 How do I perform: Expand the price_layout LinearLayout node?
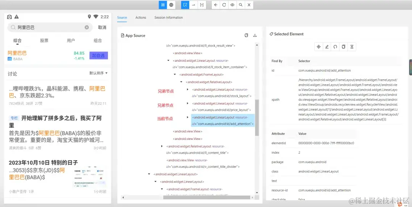click(187, 104)
